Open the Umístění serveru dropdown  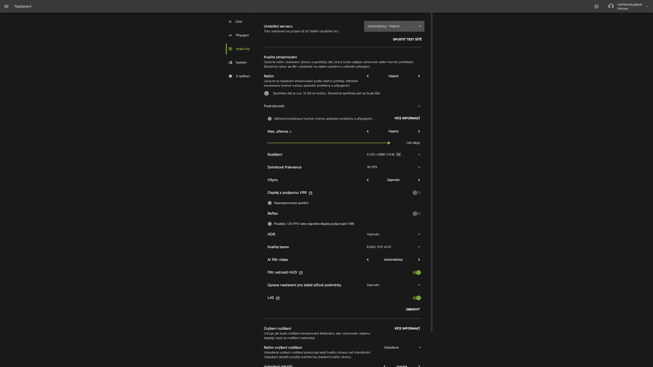tap(393, 26)
